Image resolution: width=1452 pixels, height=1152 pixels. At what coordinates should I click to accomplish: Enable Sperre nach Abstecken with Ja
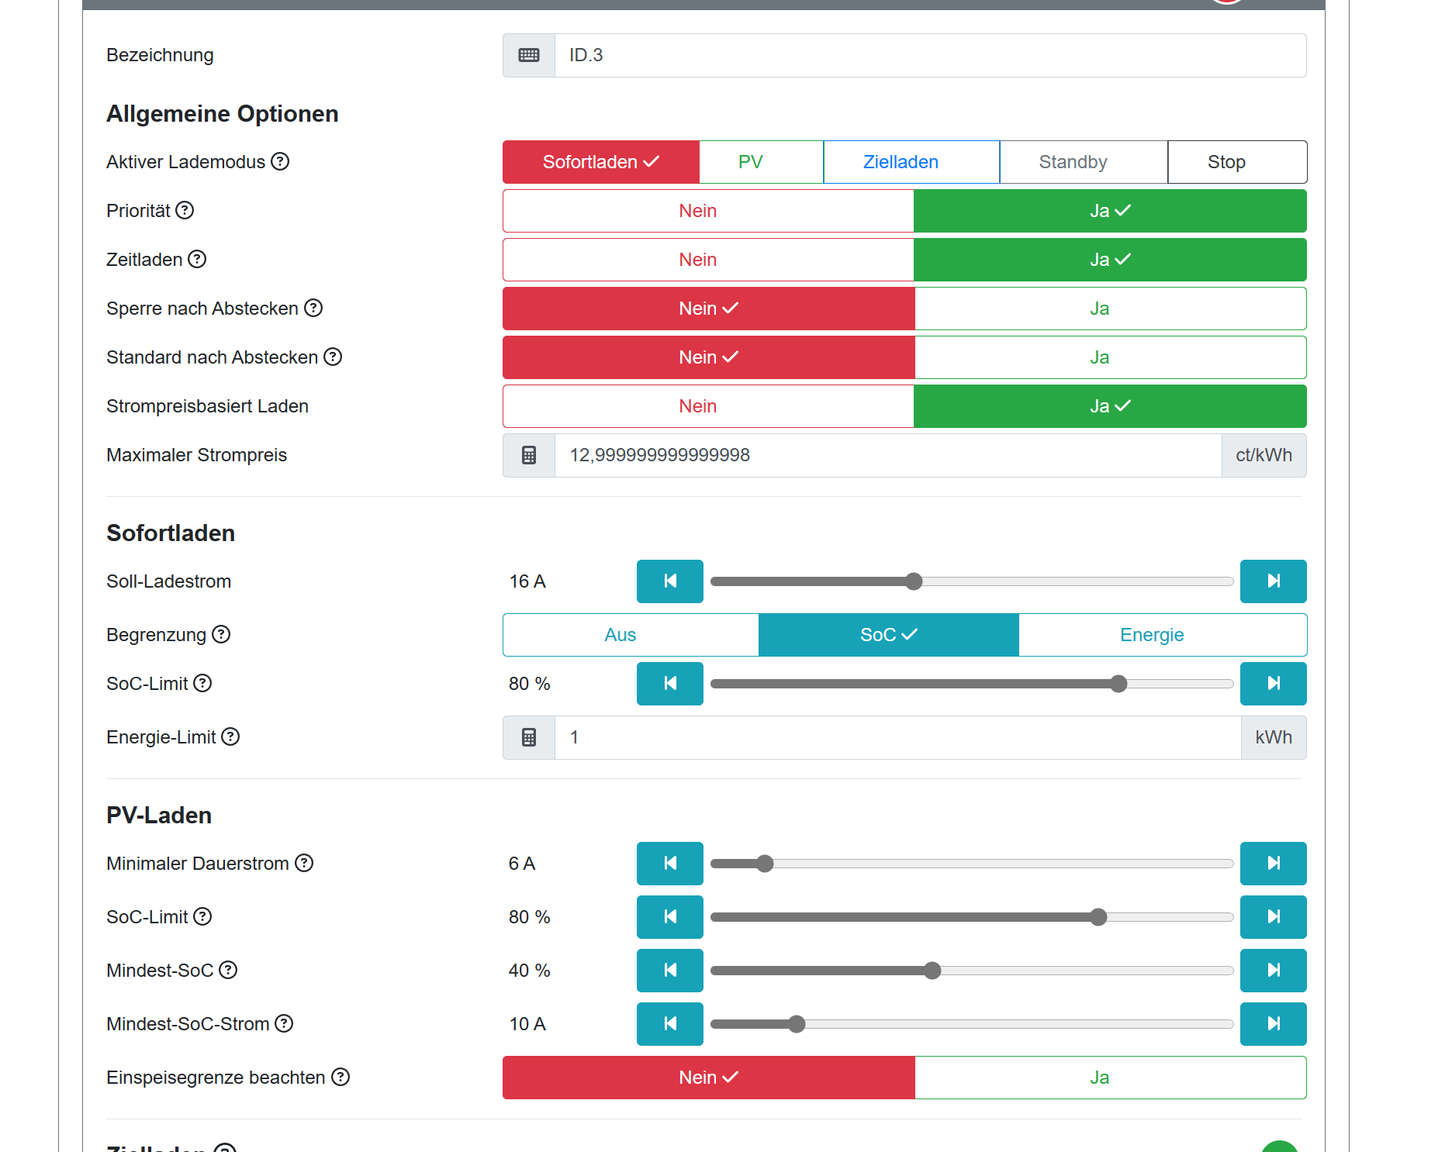tap(1111, 309)
